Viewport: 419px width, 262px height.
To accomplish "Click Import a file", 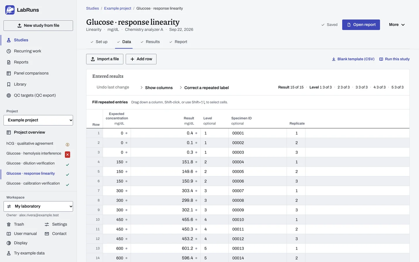I will (105, 59).
